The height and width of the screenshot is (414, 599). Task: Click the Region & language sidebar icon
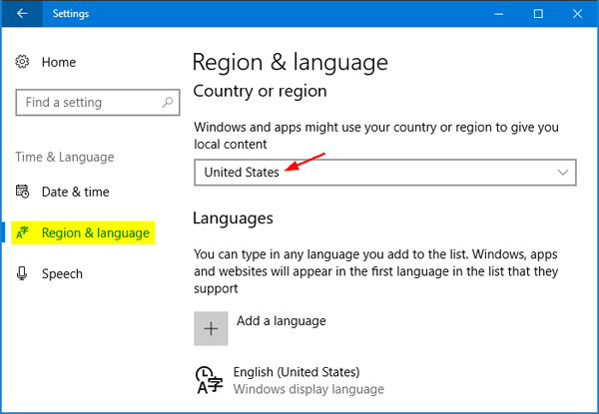(23, 233)
